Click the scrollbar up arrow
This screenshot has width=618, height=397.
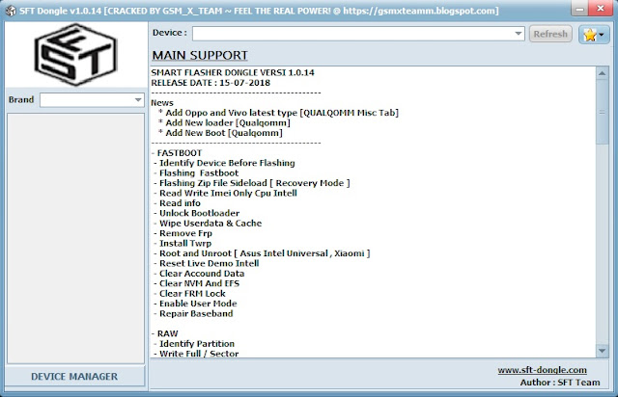[x=602, y=73]
